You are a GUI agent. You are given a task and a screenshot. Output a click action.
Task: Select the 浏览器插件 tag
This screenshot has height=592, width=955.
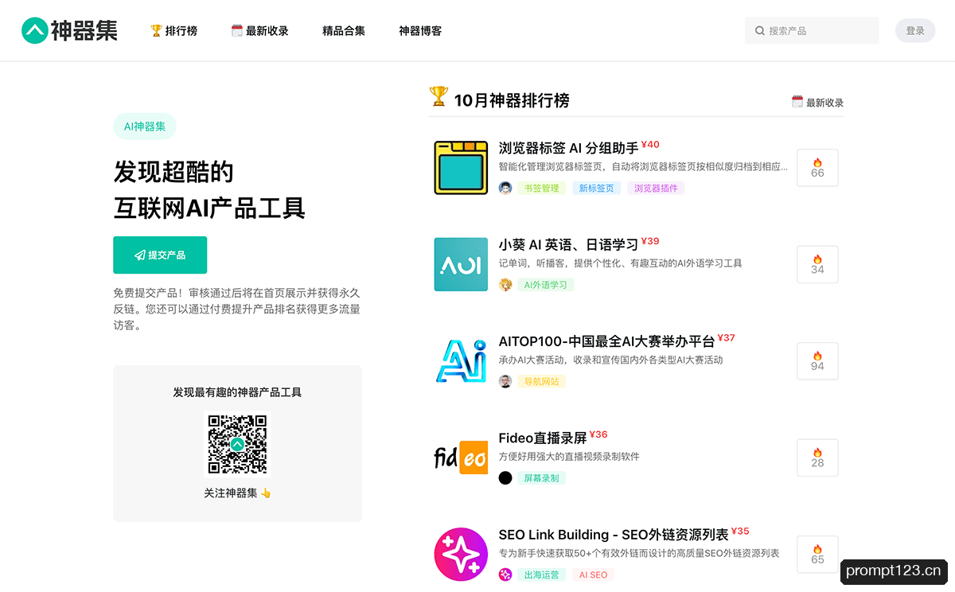coord(657,189)
